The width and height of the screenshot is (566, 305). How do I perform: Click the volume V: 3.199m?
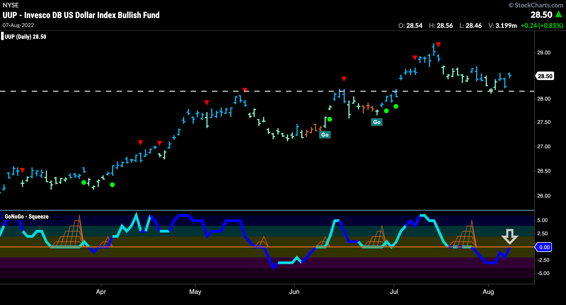(503, 25)
